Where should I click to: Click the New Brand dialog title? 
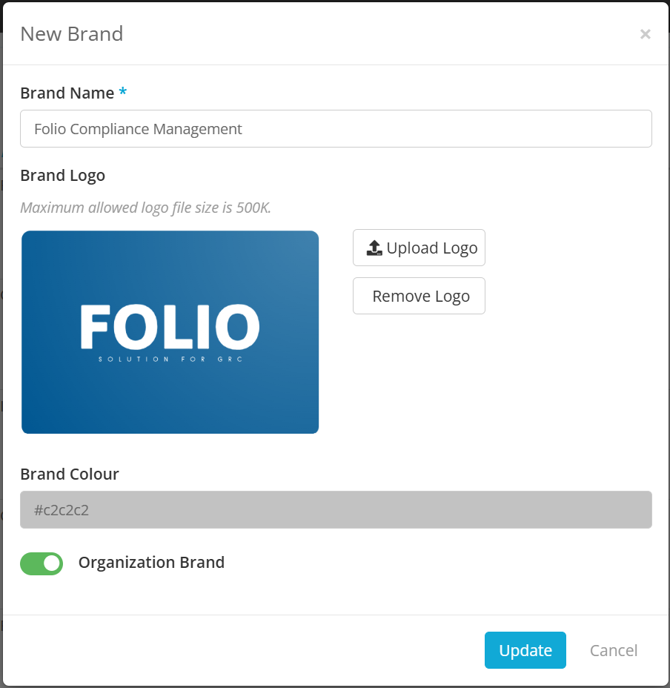tap(71, 34)
